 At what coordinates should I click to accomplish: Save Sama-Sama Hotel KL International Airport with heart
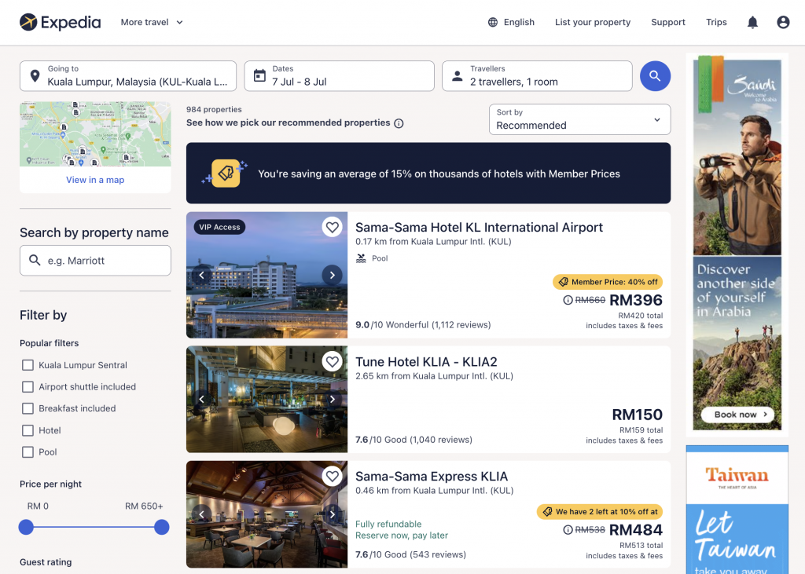pos(333,227)
